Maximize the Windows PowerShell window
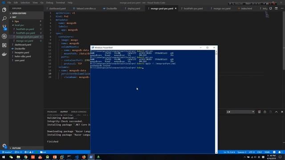This screenshot has width=285, height=160. 208,48
